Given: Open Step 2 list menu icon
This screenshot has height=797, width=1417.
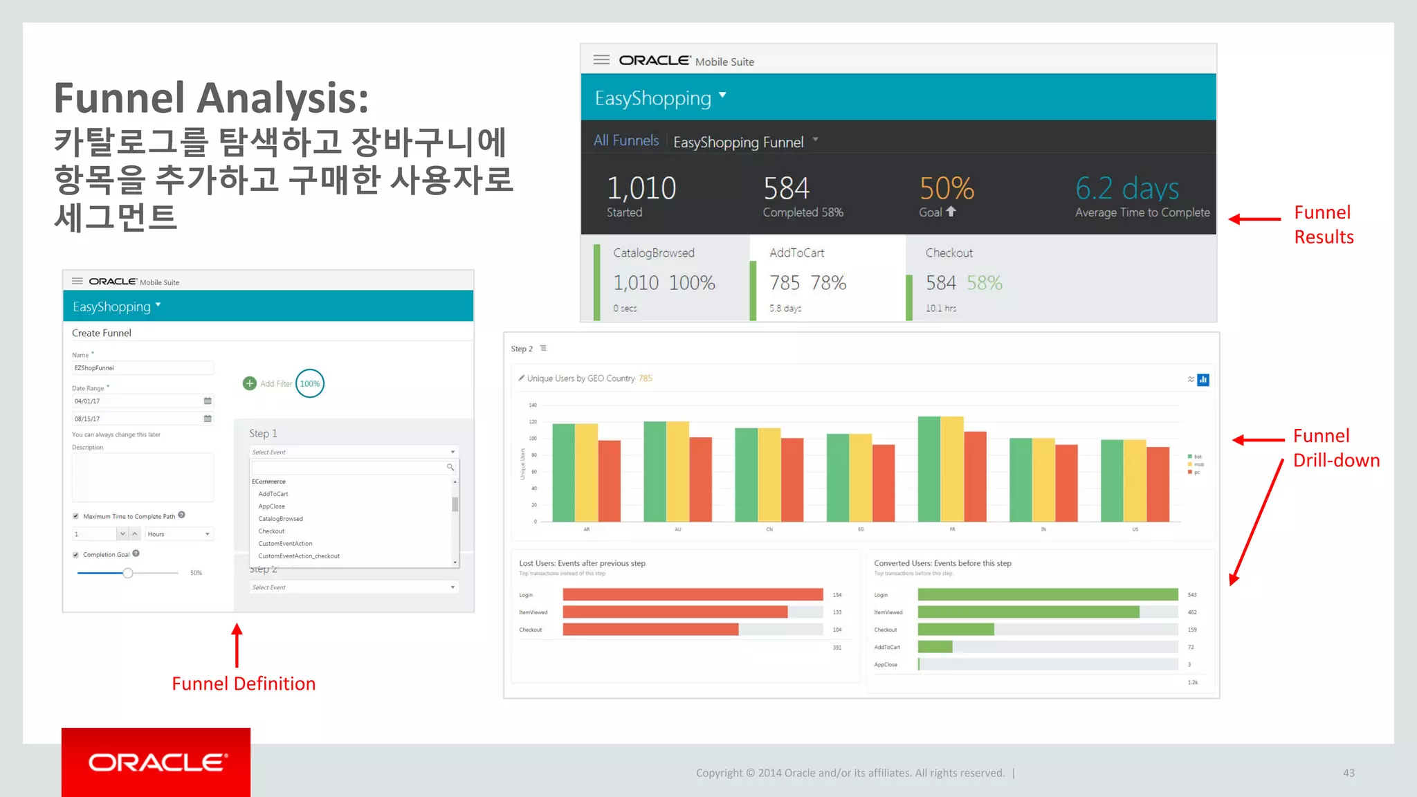Looking at the screenshot, I should (543, 349).
